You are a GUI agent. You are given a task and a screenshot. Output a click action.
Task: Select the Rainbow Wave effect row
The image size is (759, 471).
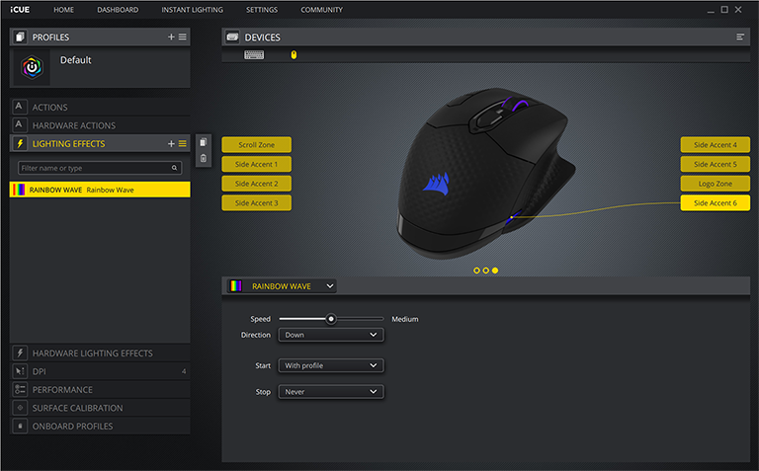[100, 190]
